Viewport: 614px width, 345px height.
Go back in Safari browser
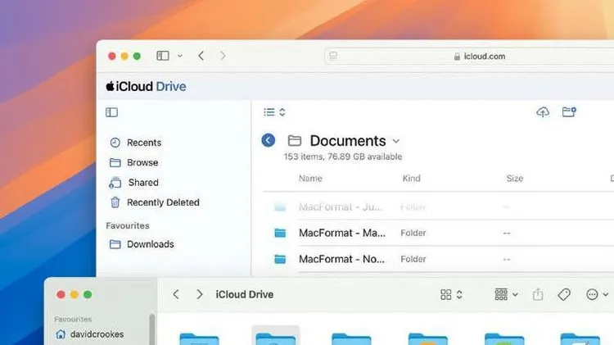(201, 56)
